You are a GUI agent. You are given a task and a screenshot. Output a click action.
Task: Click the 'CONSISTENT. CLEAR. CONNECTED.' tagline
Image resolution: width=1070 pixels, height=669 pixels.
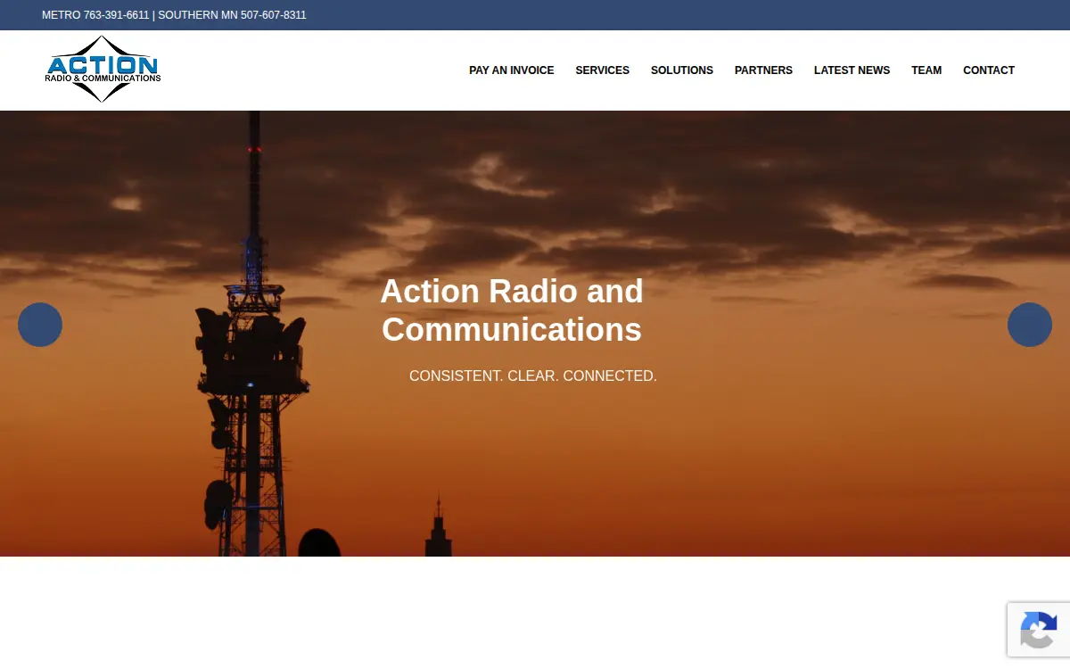(533, 376)
